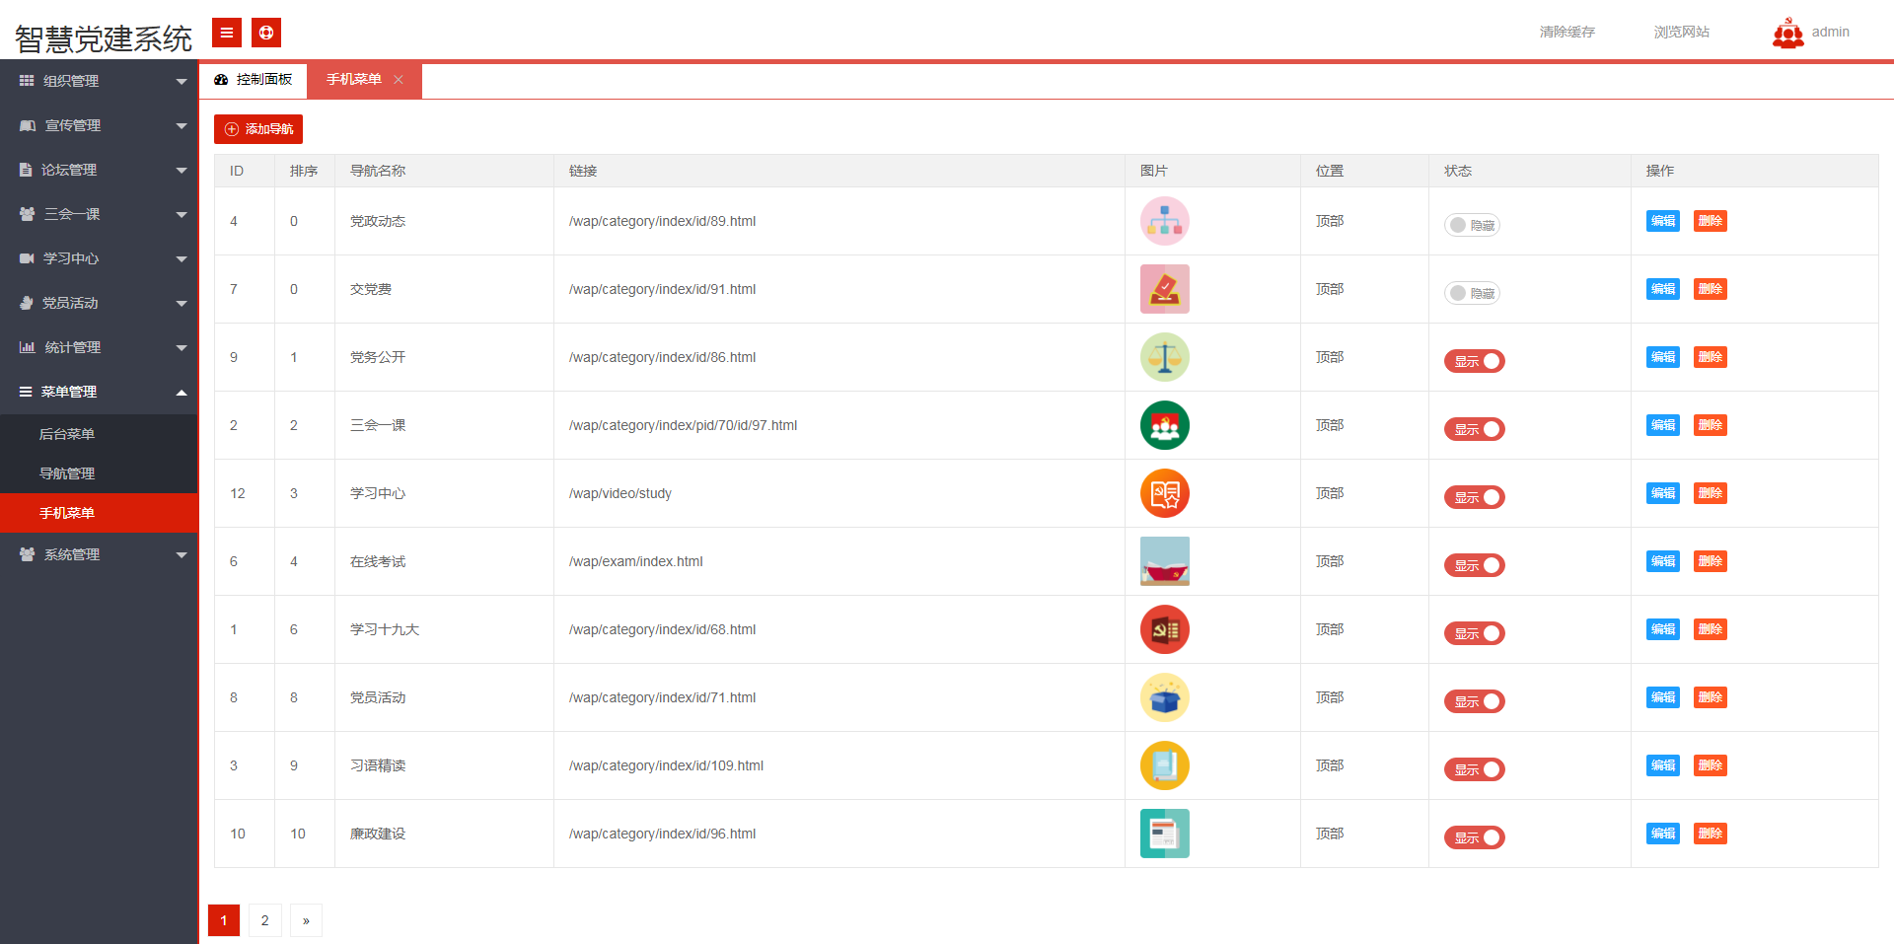Enable display toggle for 党政动态 row

1472,225
